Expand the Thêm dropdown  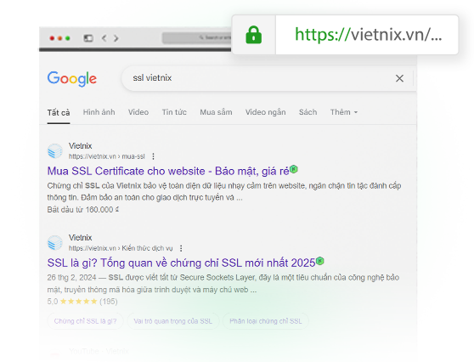344,112
